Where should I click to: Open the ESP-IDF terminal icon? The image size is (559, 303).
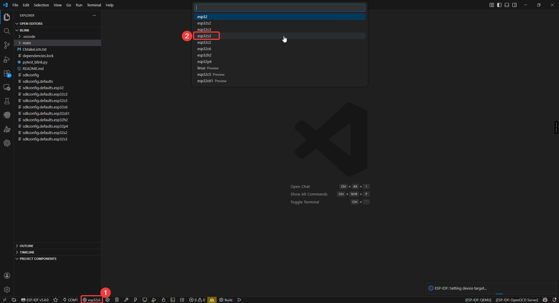[x=173, y=300]
